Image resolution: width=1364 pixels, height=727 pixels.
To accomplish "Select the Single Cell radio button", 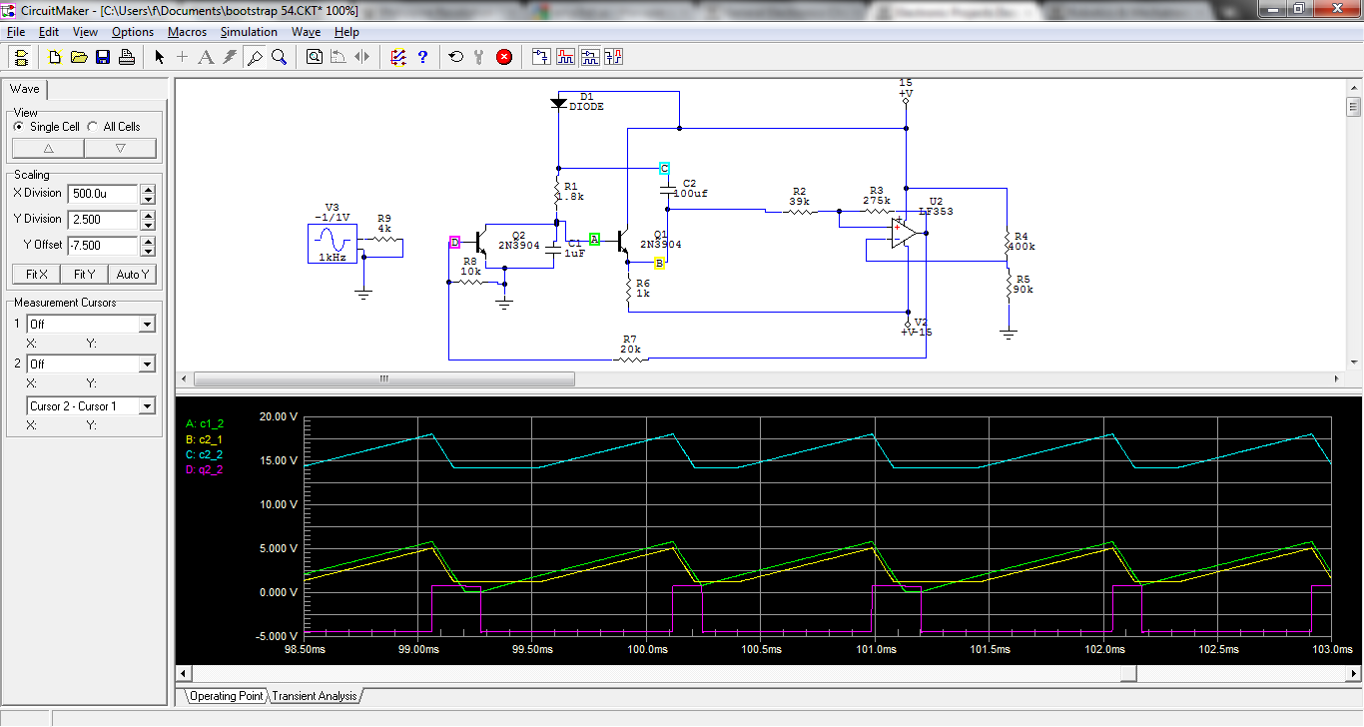I will (x=18, y=127).
